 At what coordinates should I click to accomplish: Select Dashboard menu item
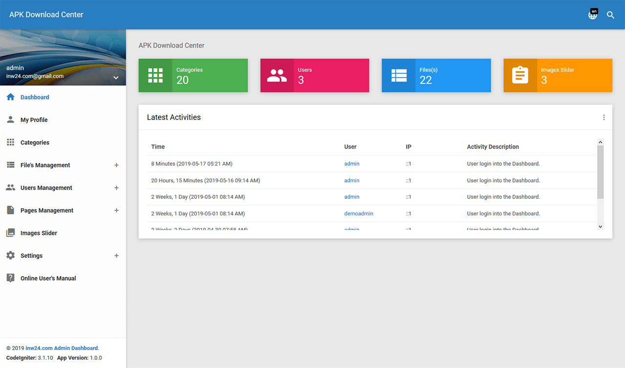[63, 97]
